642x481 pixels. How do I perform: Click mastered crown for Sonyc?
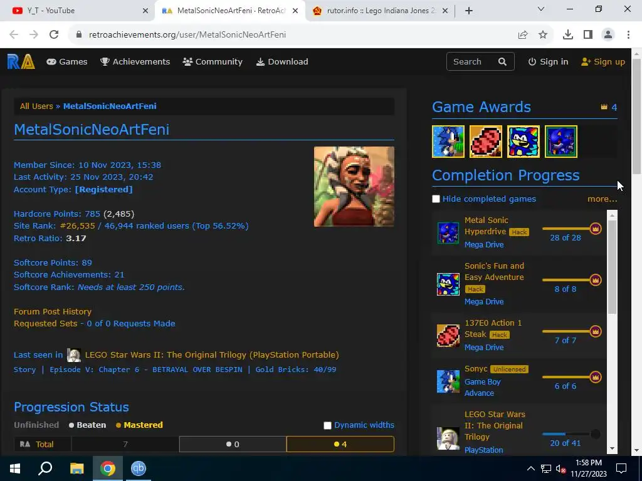pos(596,377)
